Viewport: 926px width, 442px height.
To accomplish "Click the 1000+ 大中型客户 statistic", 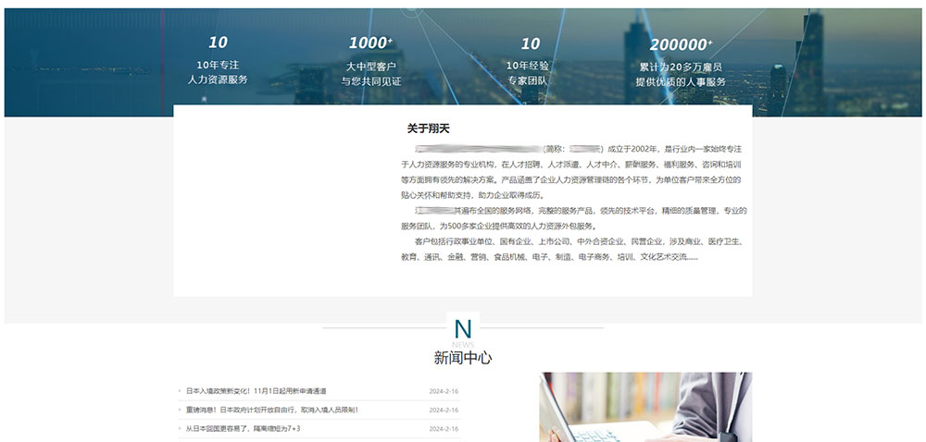I will pos(370,60).
